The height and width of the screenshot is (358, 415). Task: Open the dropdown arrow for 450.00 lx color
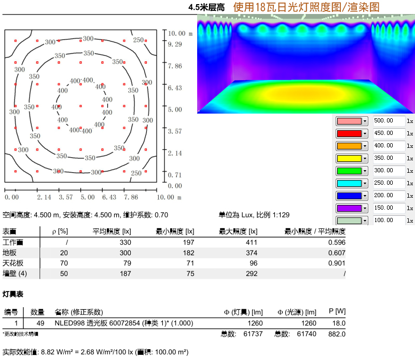pos(365,134)
